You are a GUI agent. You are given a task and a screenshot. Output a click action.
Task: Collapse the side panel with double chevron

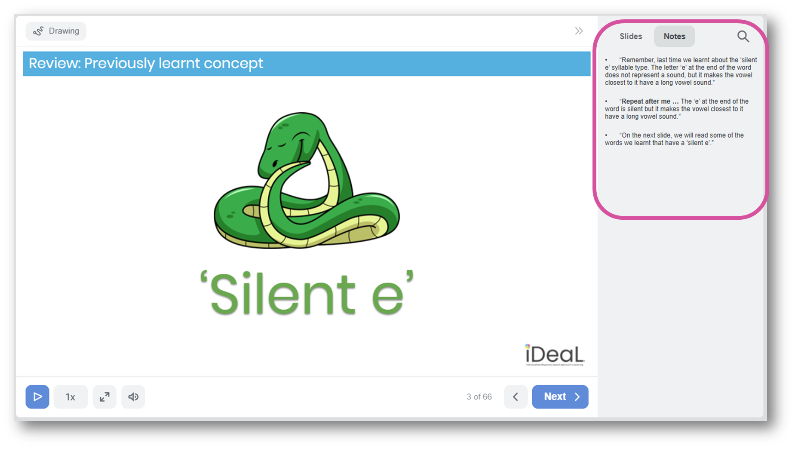[x=579, y=31]
